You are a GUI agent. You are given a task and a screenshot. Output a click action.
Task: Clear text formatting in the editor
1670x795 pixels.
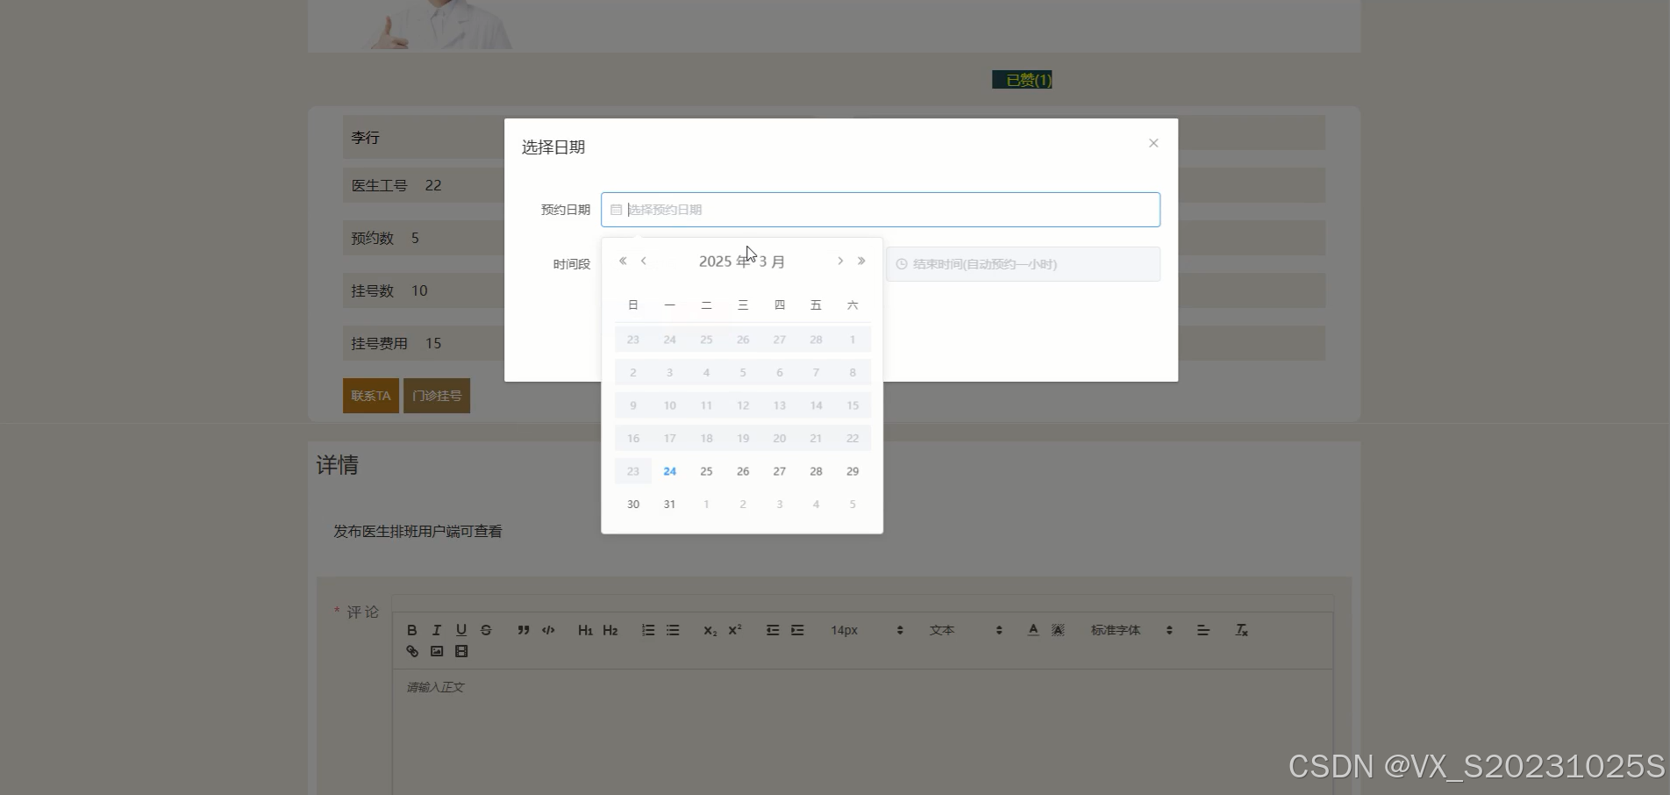1241,630
